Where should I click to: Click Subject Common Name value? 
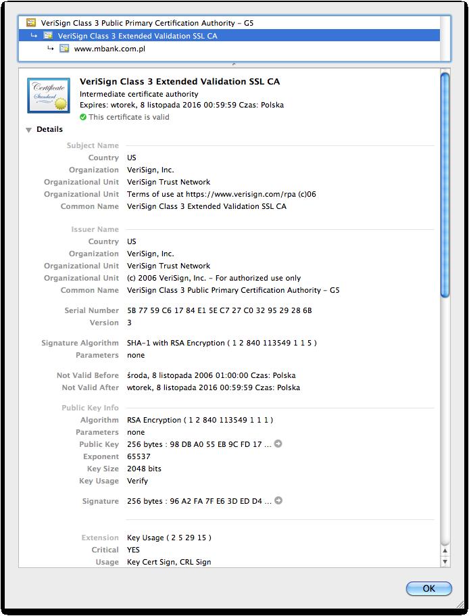point(206,206)
